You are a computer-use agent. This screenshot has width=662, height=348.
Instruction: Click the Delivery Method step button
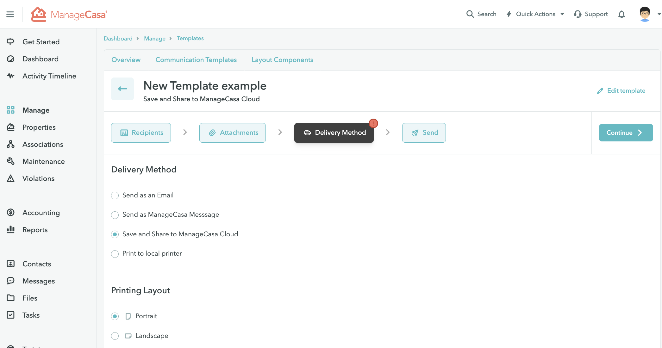click(x=334, y=133)
